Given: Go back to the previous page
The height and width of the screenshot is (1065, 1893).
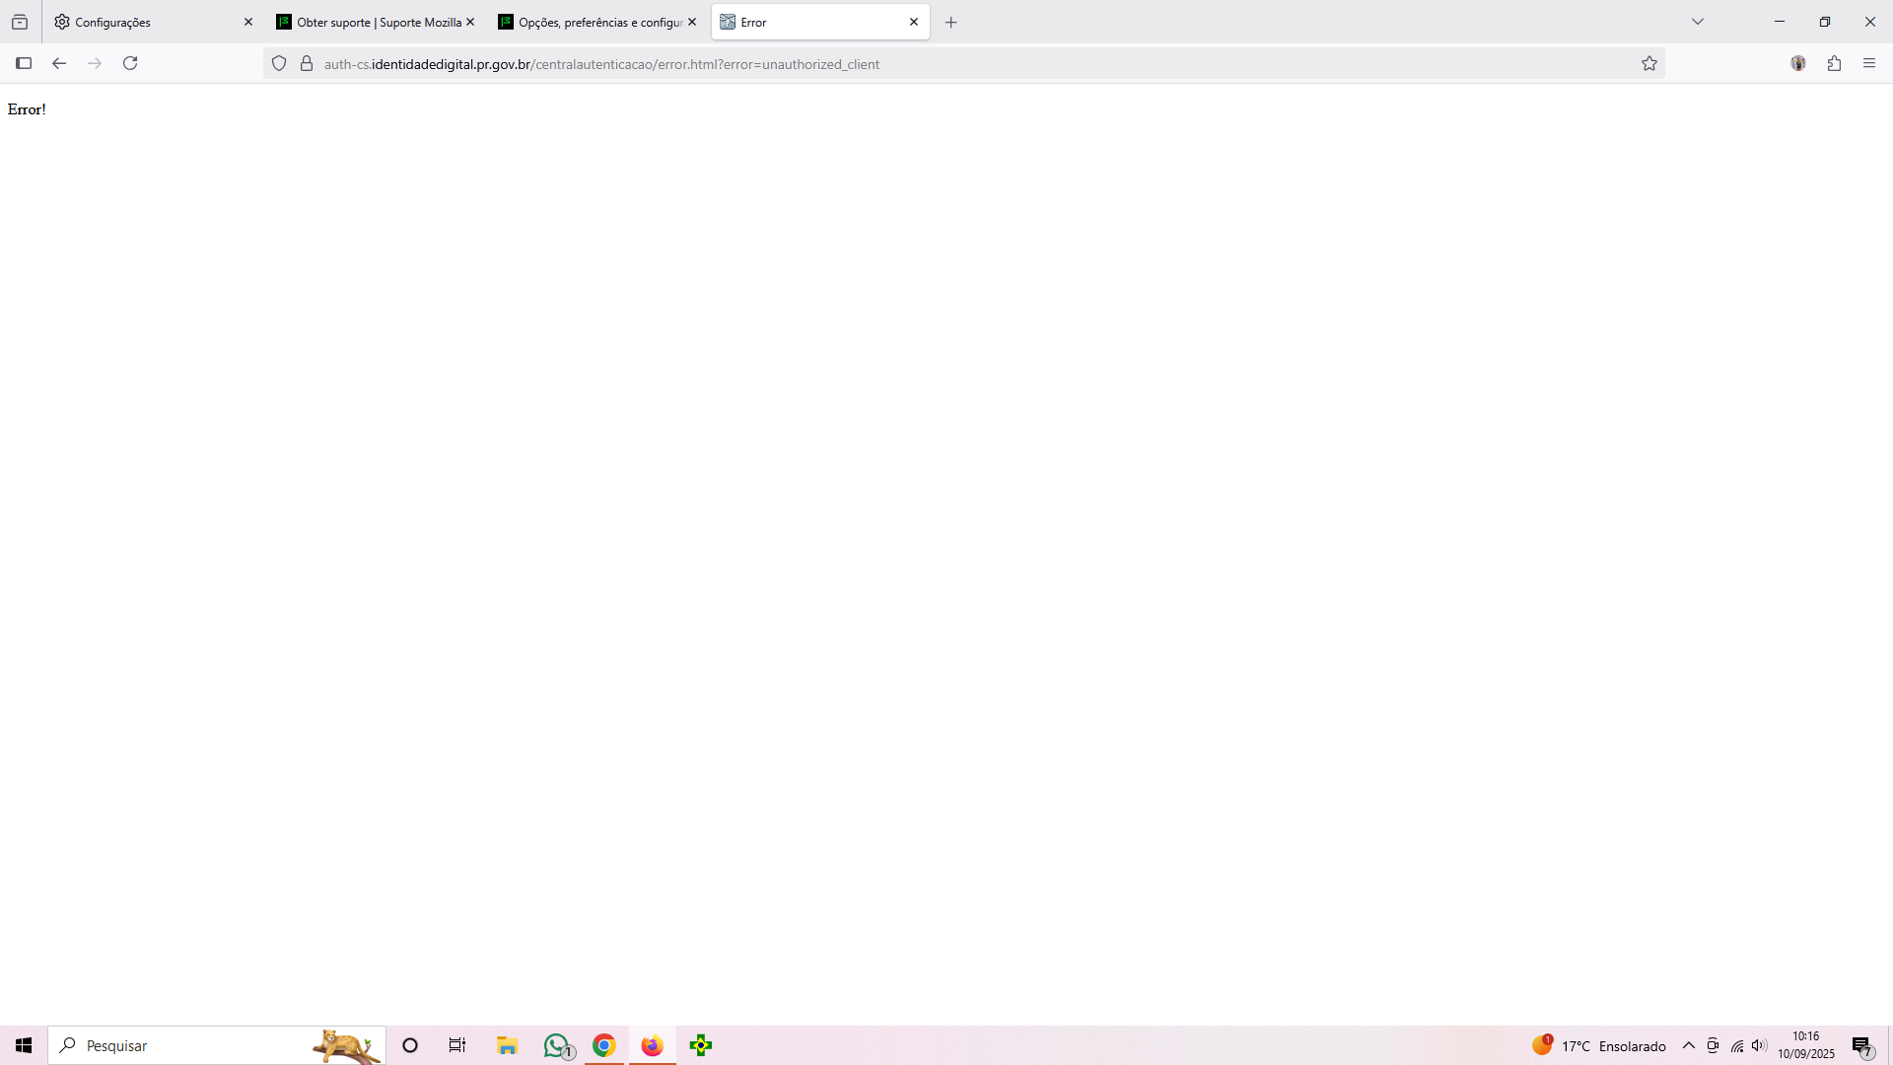Looking at the screenshot, I should (59, 63).
